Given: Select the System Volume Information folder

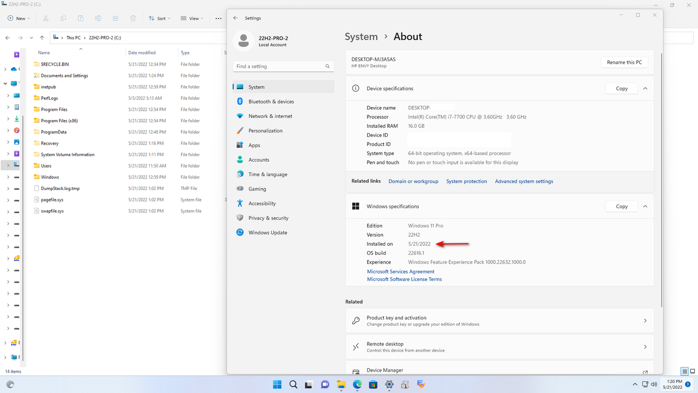Looking at the screenshot, I should [68, 154].
